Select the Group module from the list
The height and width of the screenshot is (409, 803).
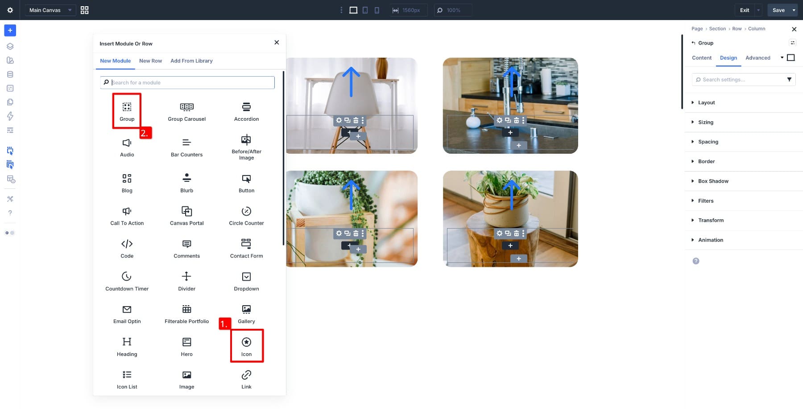point(127,110)
